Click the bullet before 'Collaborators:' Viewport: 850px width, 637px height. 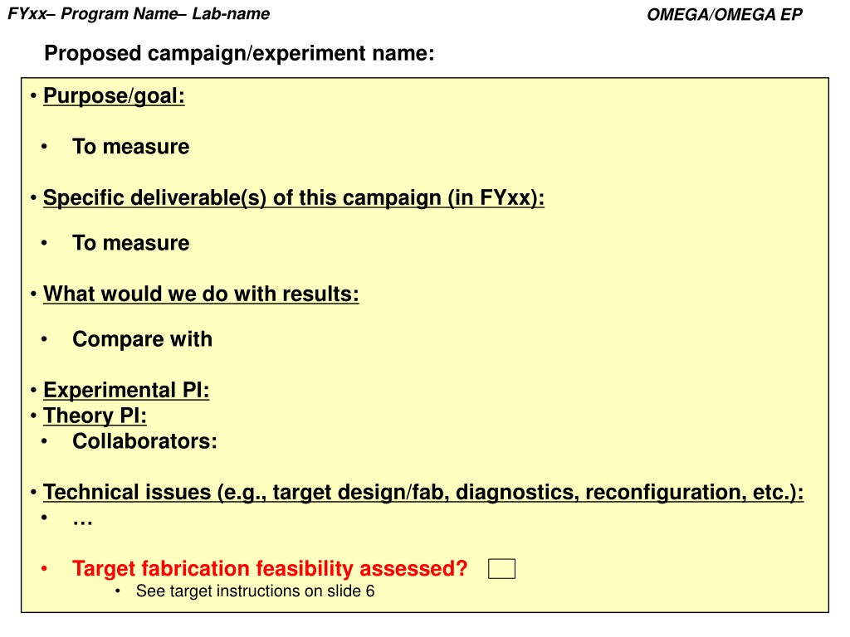click(x=45, y=441)
